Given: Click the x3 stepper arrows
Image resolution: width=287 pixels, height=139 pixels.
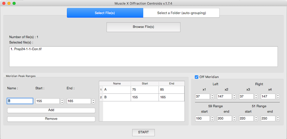Looking at the screenshot, I should (x=256, y=97).
